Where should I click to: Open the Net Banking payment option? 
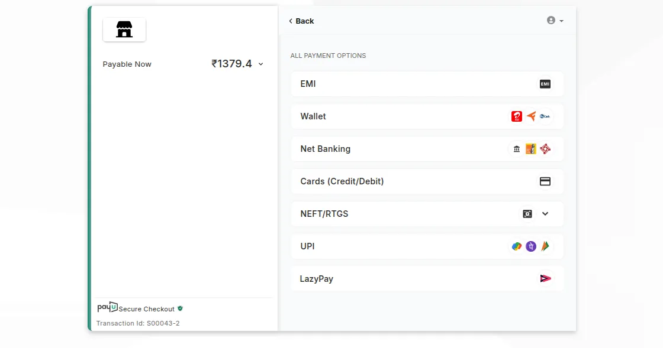(385, 149)
